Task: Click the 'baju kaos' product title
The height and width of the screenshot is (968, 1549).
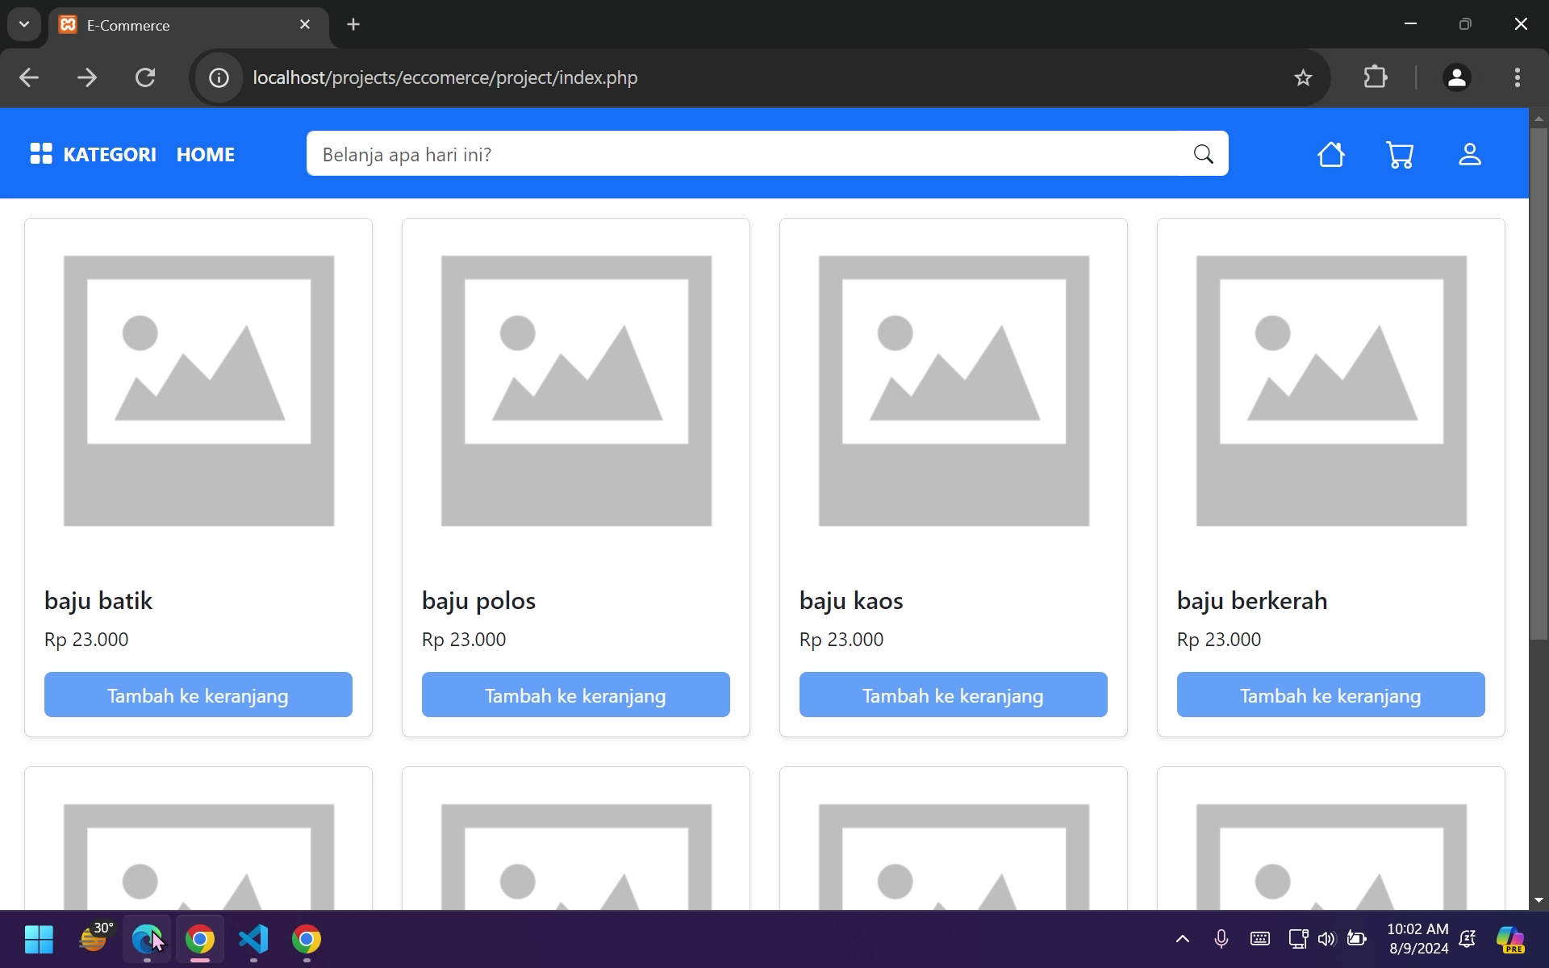Action: tap(851, 600)
